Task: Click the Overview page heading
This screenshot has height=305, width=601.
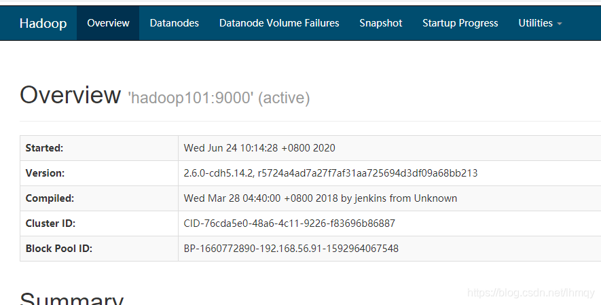Action: coord(70,94)
